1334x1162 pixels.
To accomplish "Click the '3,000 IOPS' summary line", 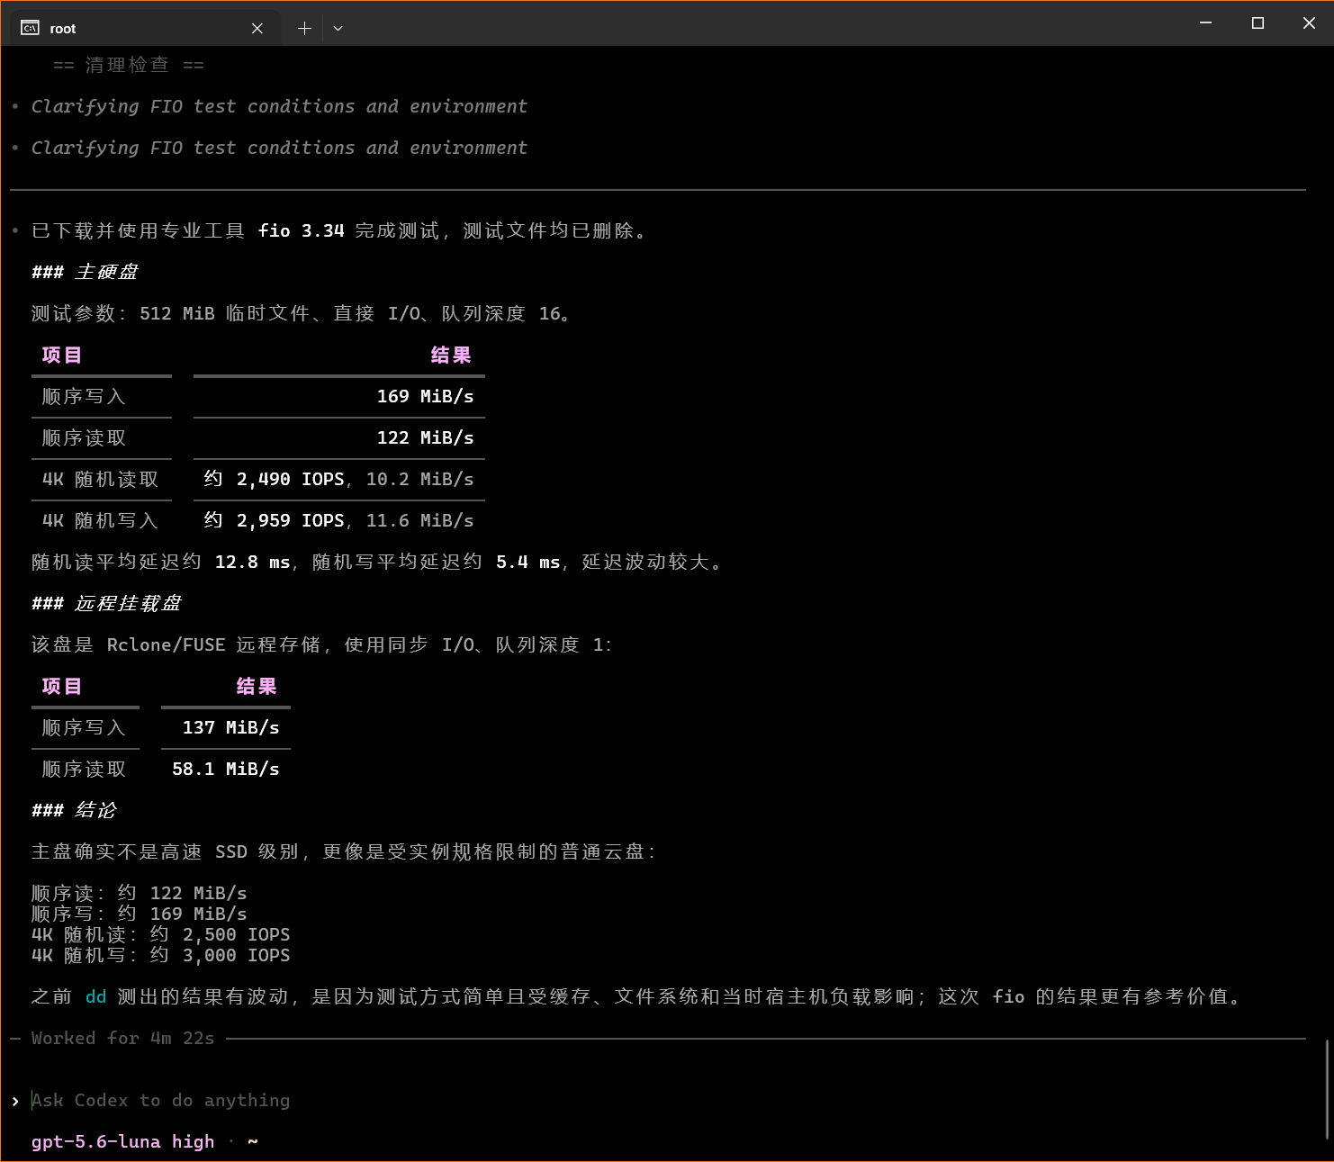I will [x=161, y=955].
